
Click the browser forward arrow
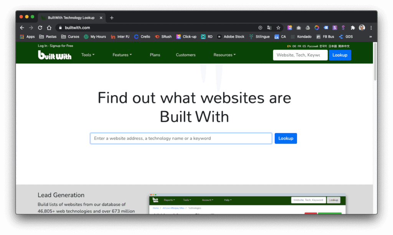(x=31, y=28)
